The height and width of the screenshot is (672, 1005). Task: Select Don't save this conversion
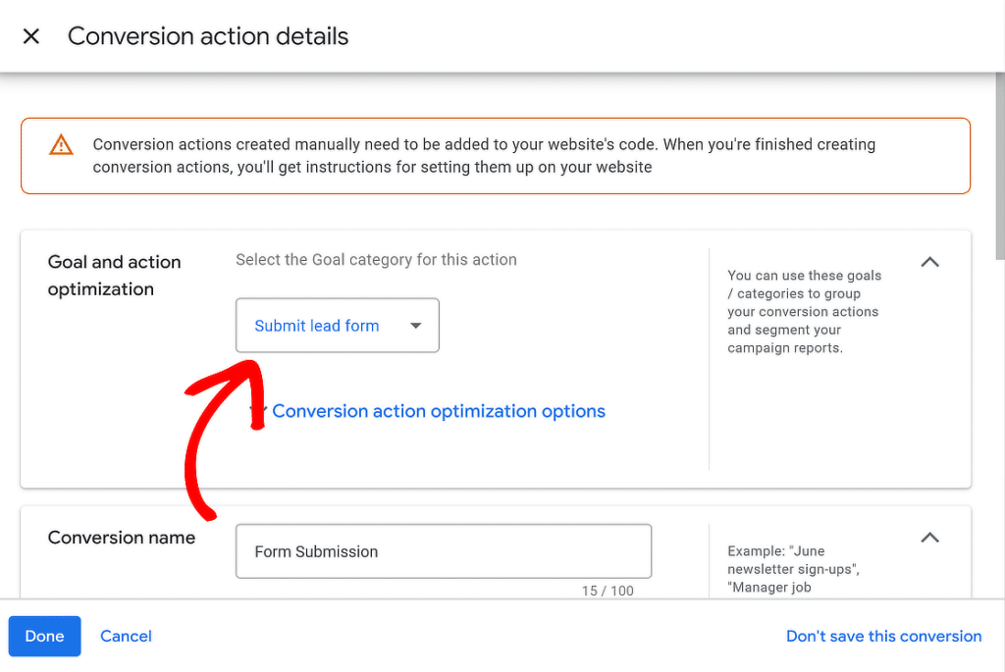click(883, 636)
